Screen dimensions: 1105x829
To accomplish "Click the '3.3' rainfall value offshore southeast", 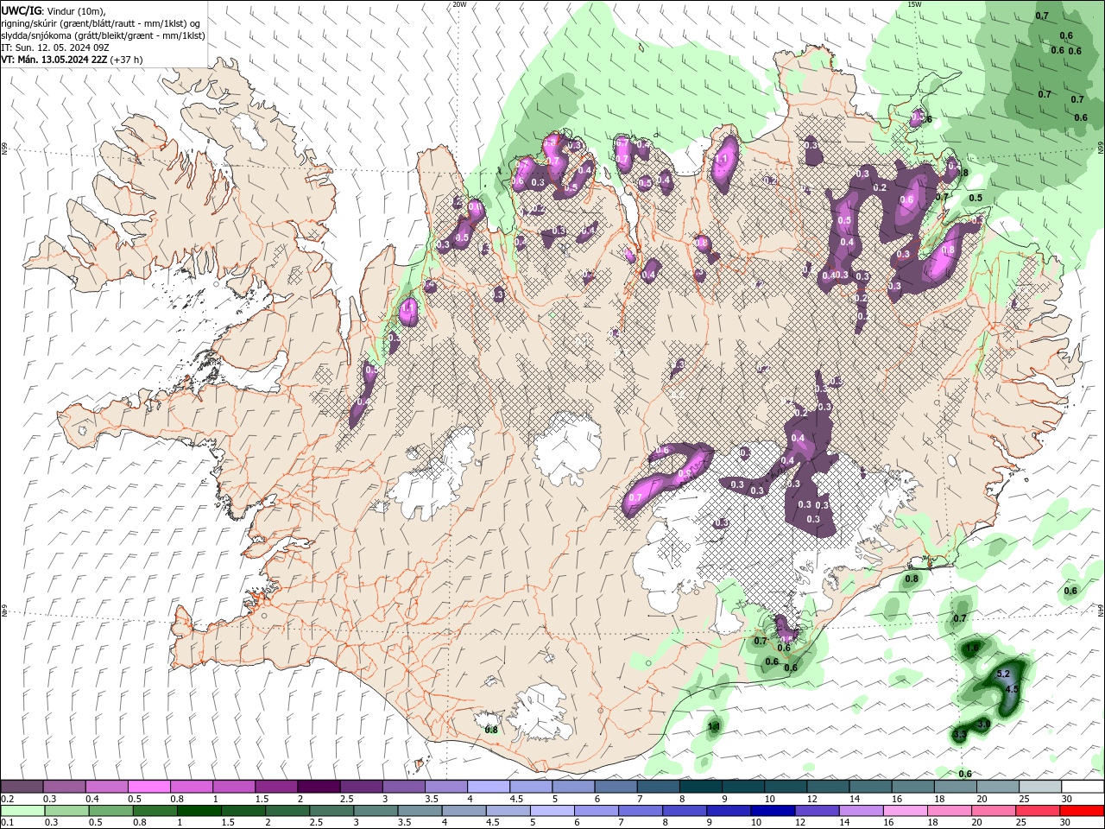I will 959,735.
